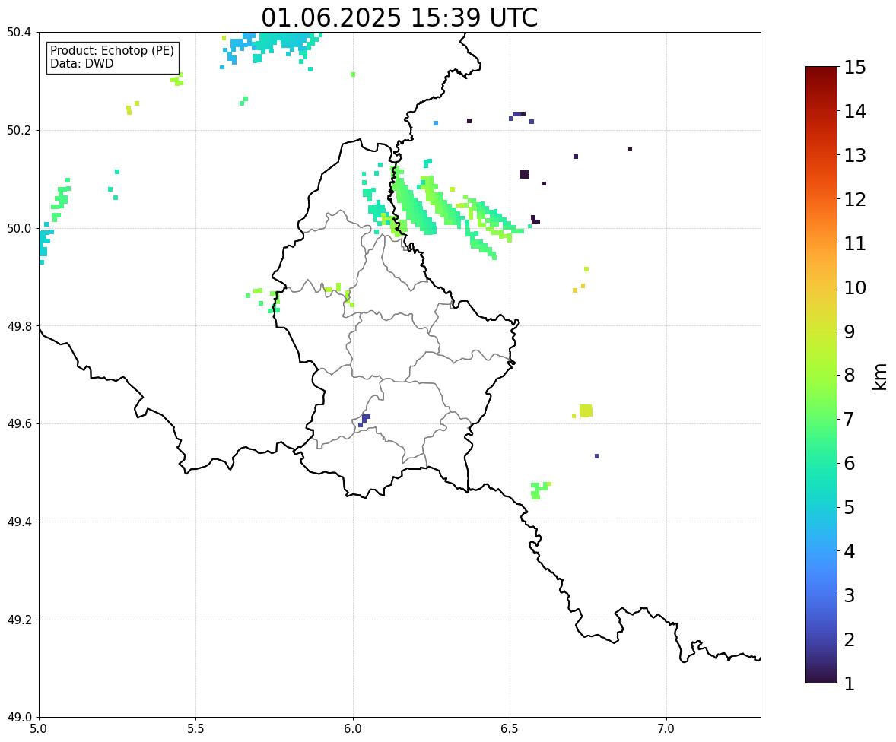896x742 pixels.
Task: Select colorbar tick label "6"
Action: coord(849,463)
